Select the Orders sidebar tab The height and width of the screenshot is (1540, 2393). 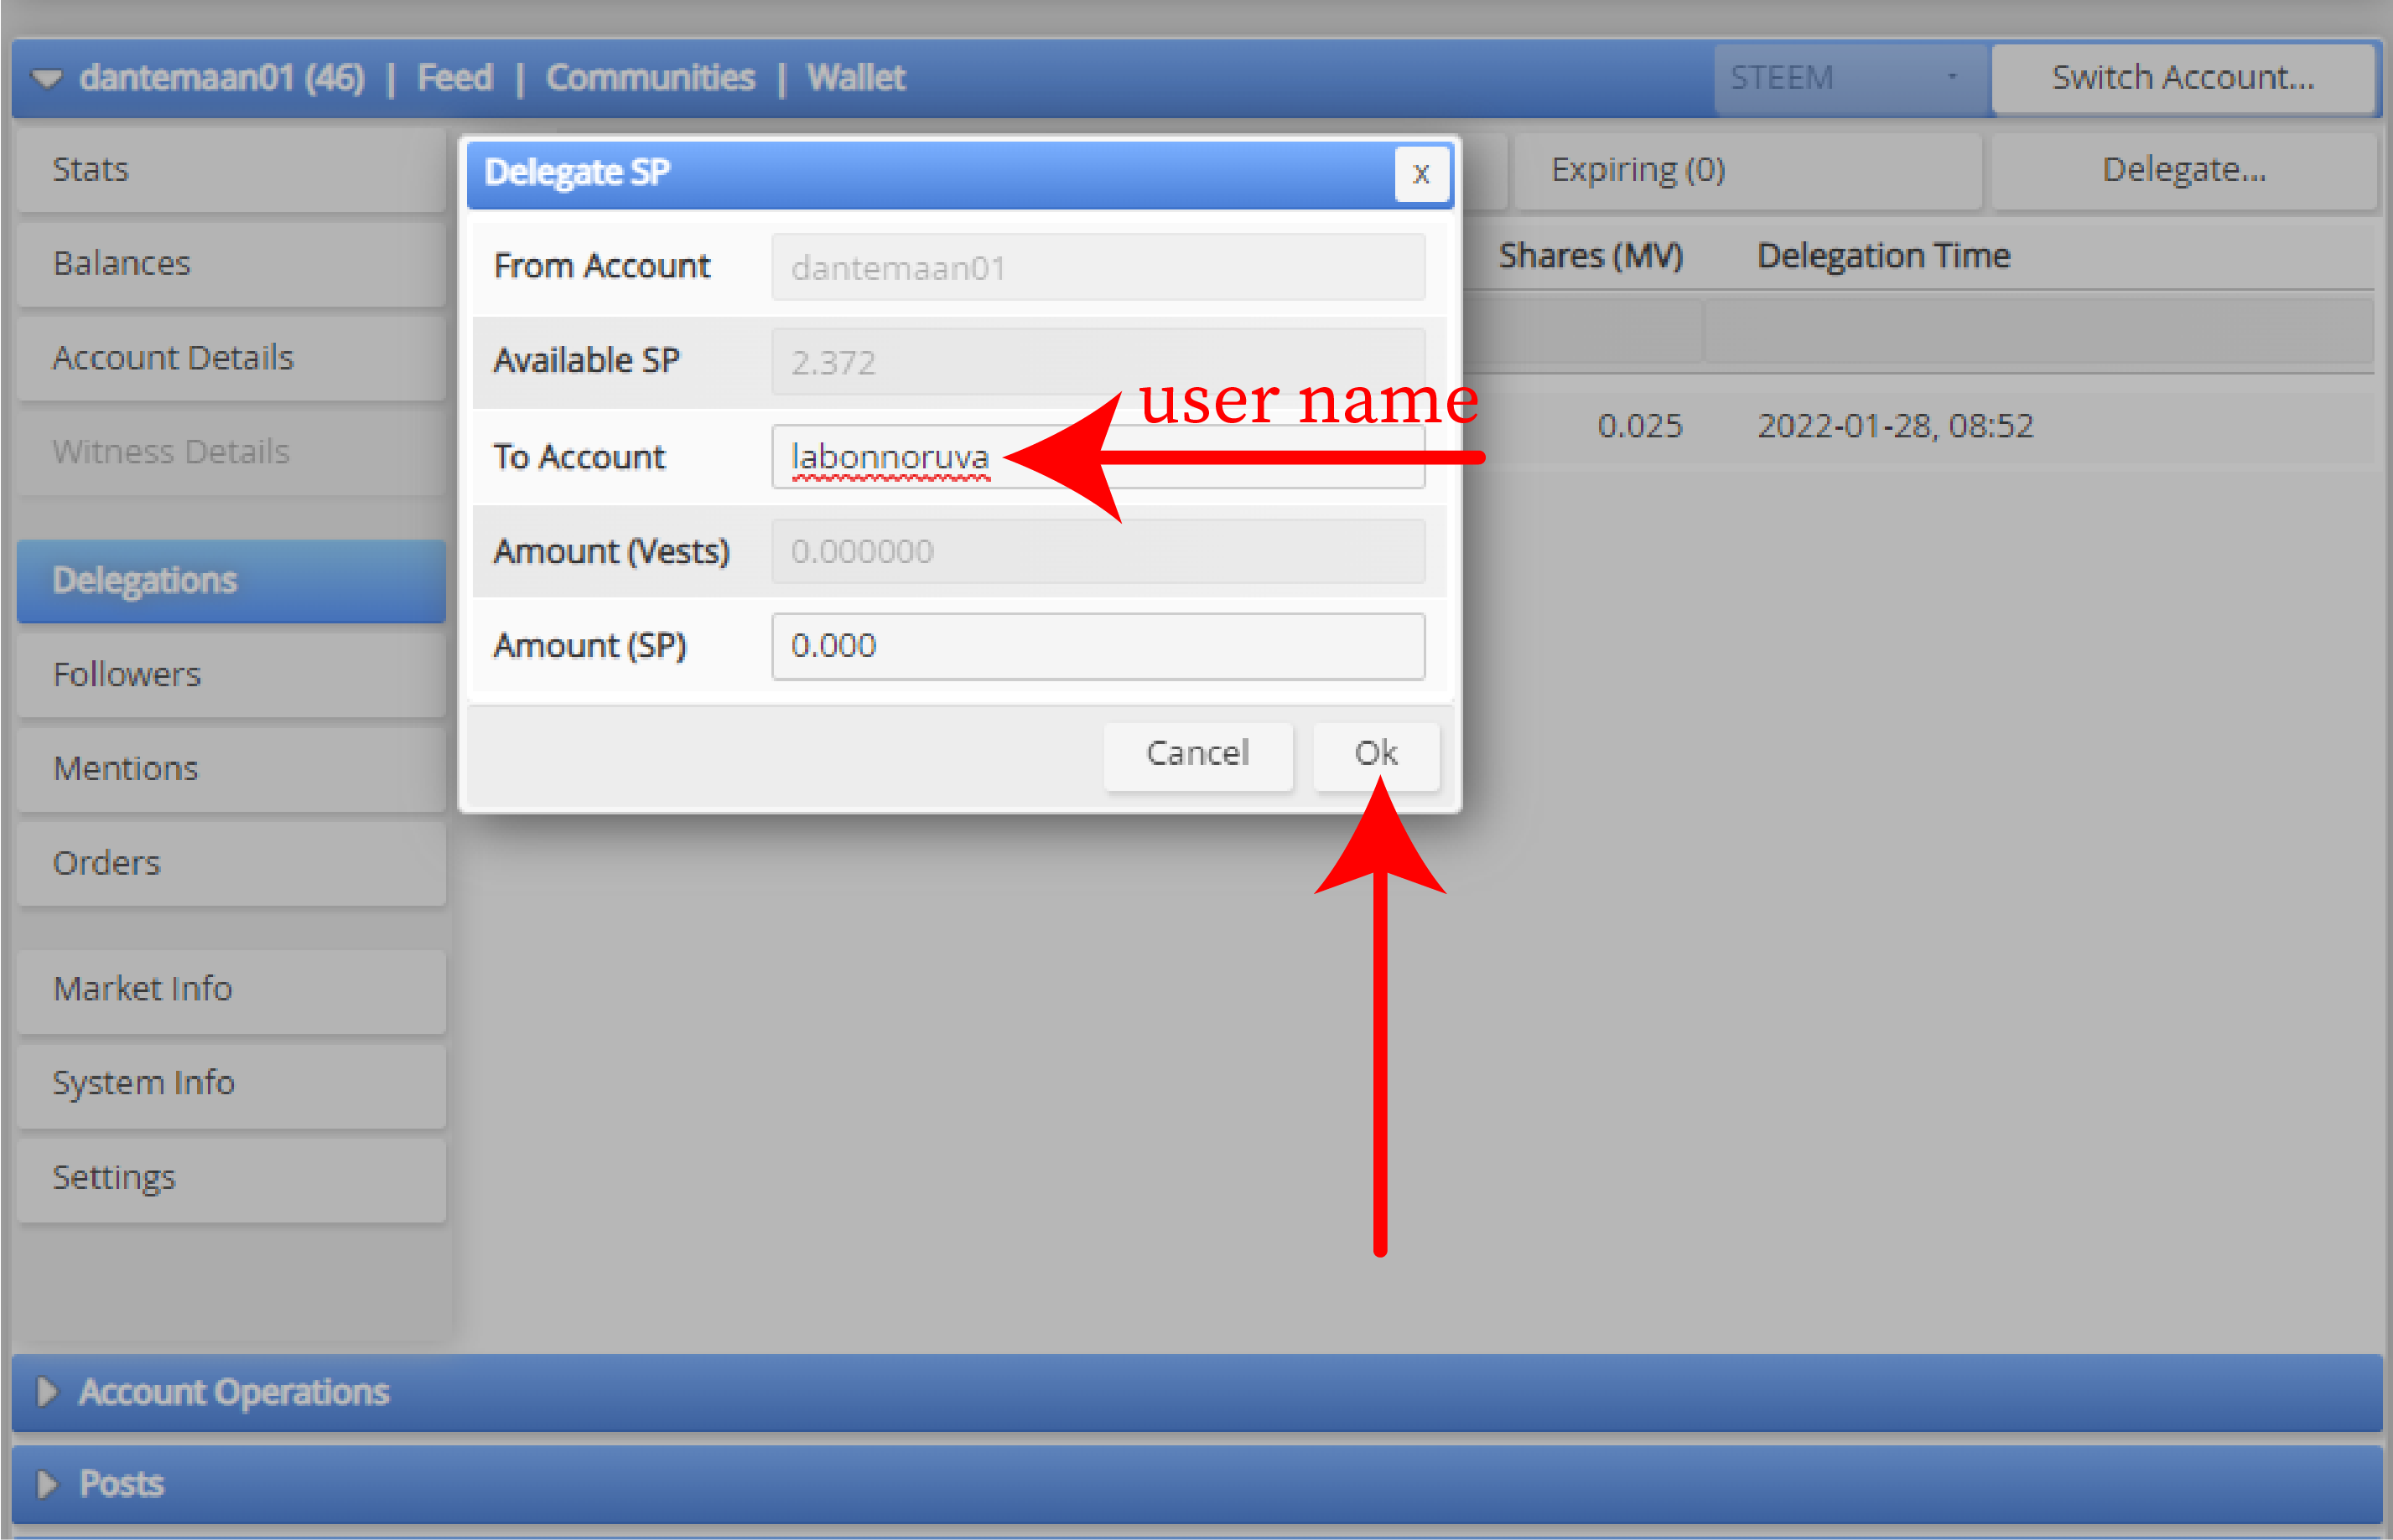231,862
